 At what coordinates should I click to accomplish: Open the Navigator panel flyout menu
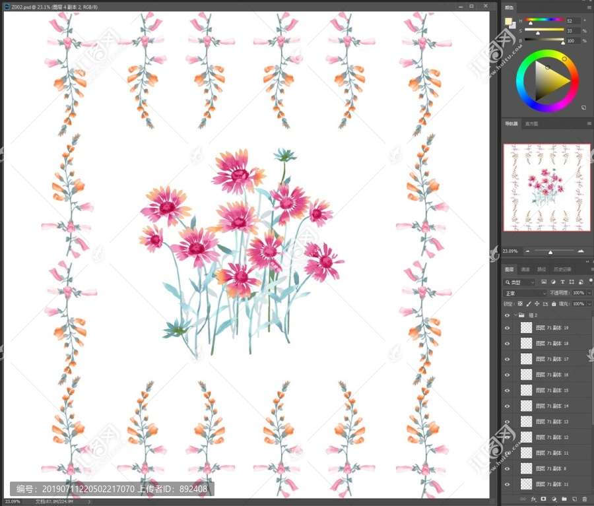(x=589, y=123)
